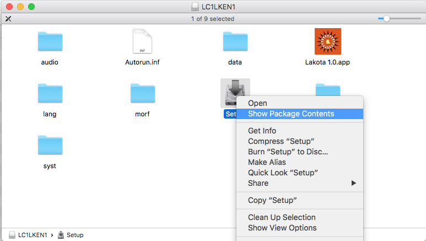Expand the Share submenu arrow
Screen dimensions: 426x241
click(353, 183)
